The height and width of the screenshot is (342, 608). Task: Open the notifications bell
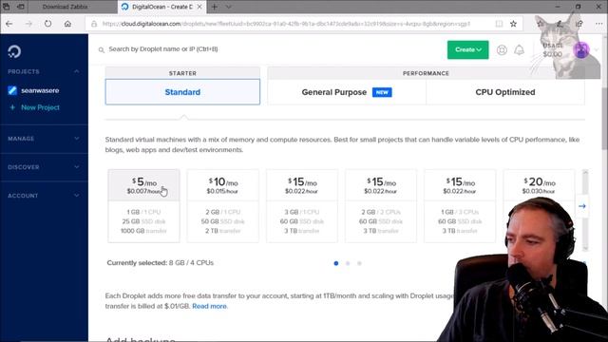[520, 50]
